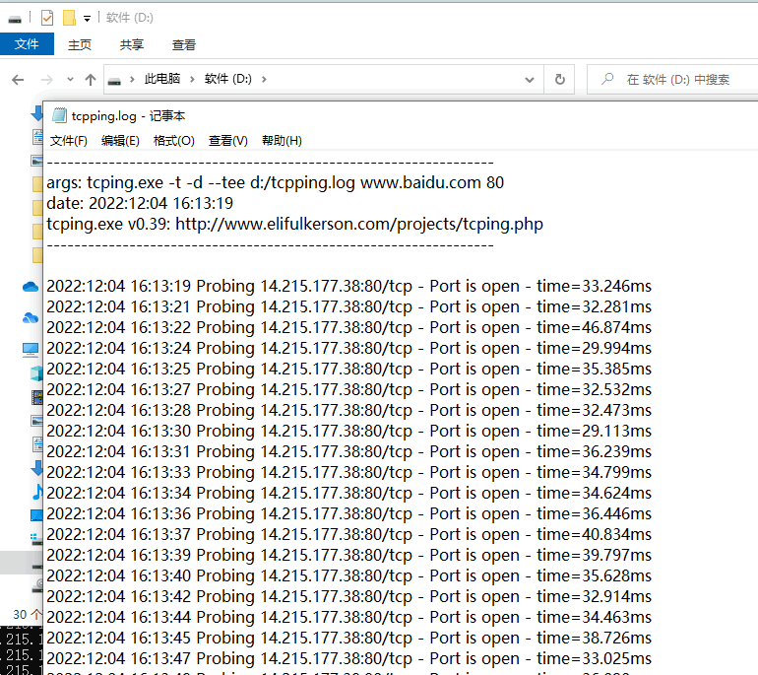Click the 3D cube icon in the Explorer sidebar
The image size is (758, 675).
click(x=36, y=373)
